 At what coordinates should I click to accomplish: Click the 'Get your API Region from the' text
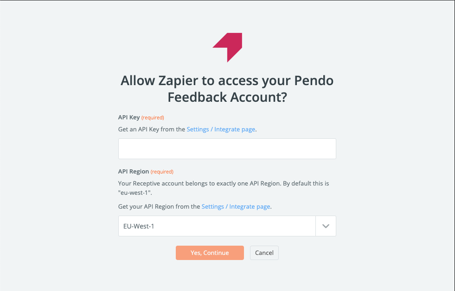[159, 207]
